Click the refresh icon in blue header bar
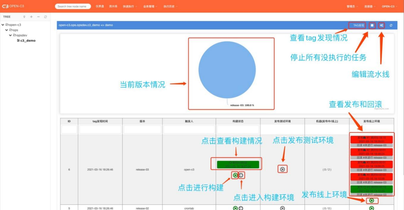The image size is (404, 210). pyautogui.click(x=391, y=25)
